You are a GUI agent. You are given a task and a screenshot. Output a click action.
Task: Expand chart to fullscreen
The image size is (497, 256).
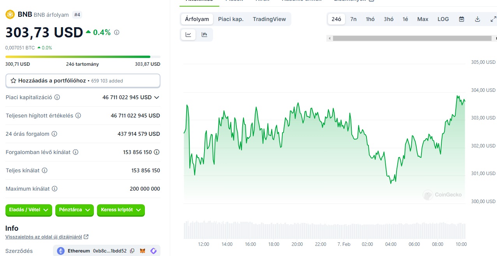coord(493,19)
